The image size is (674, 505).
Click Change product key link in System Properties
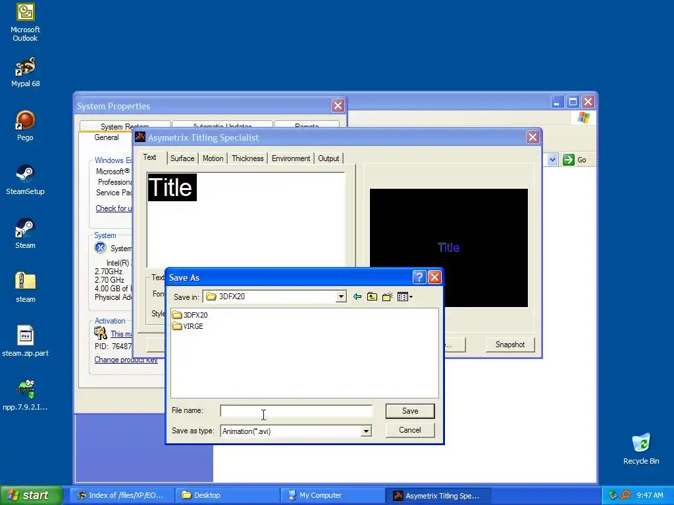click(x=126, y=360)
